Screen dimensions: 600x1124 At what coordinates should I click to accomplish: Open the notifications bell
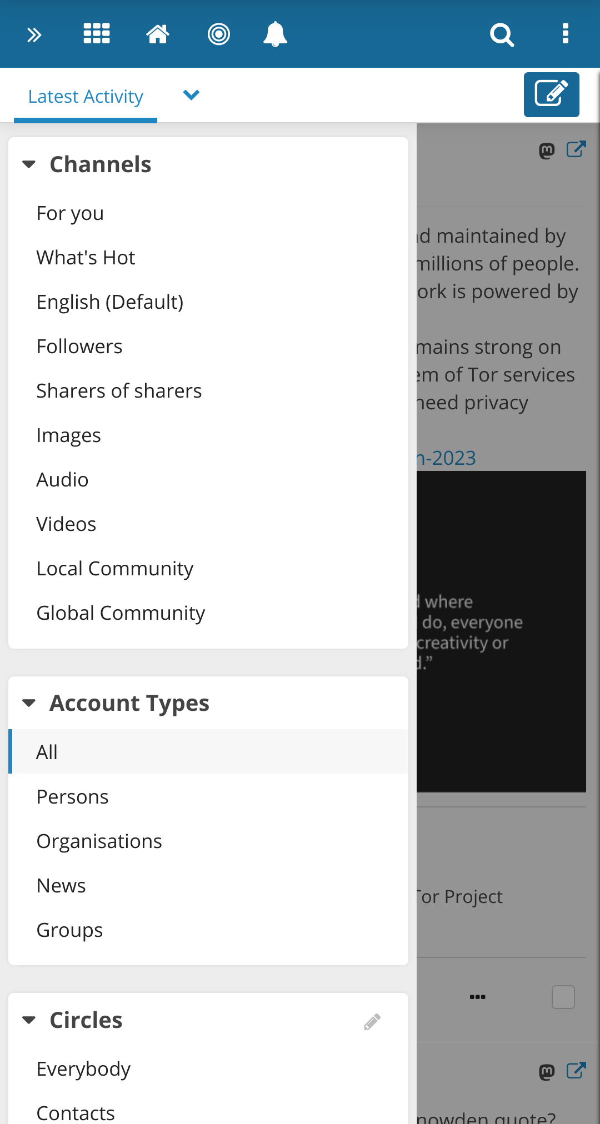click(275, 34)
